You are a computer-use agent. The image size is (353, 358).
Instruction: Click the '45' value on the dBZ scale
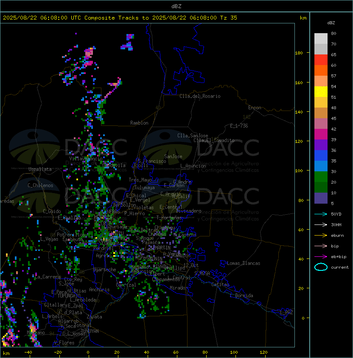pos(333,118)
